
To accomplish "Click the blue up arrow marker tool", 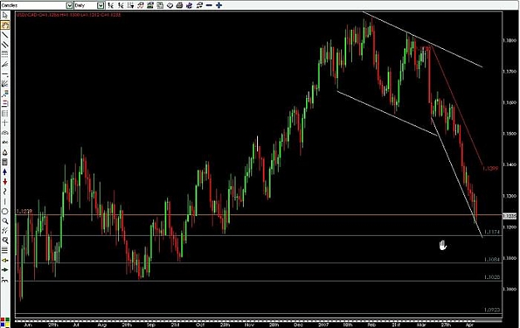I will [x=5, y=172].
